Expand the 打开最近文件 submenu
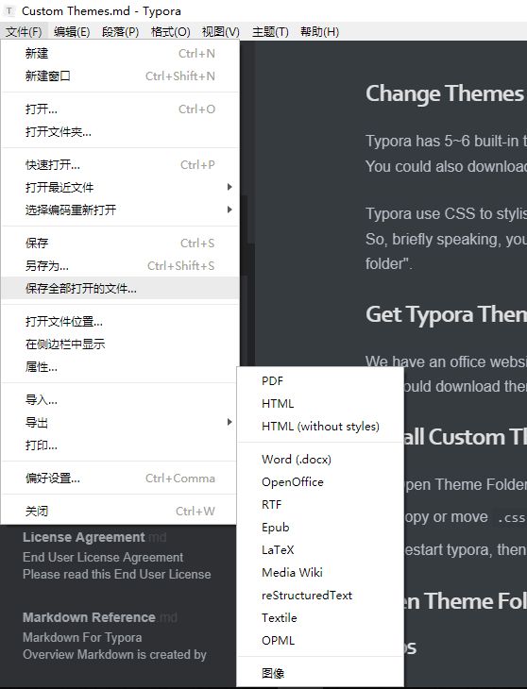527x689 pixels. (x=121, y=188)
